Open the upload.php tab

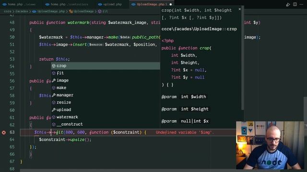[x=110, y=4]
